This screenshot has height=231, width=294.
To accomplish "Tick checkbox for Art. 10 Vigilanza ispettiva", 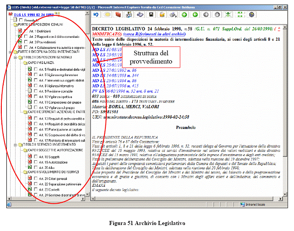I will click(36, 96).
